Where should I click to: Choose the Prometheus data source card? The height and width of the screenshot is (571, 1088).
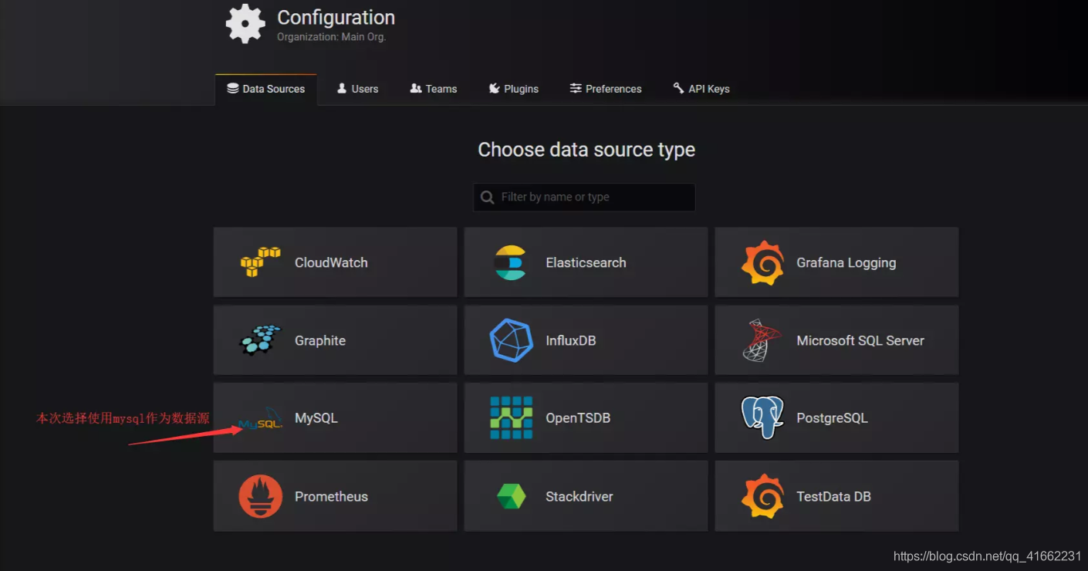(x=335, y=496)
